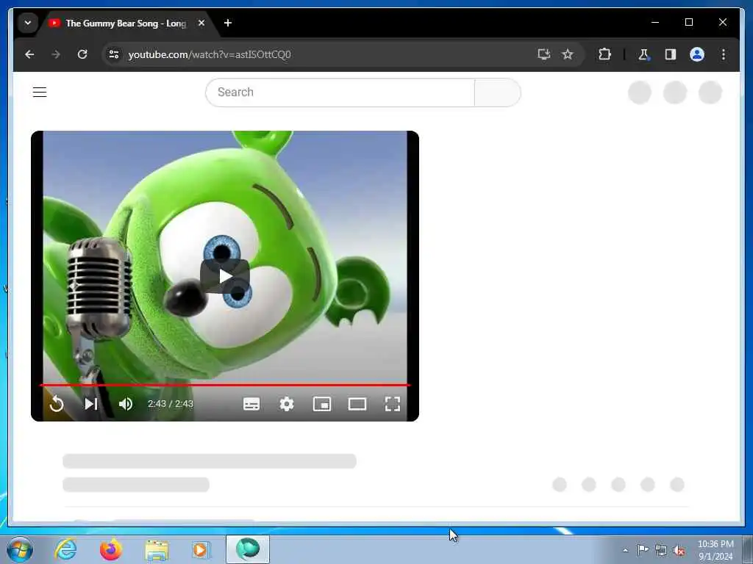This screenshot has height=564, width=753.
Task: Open Action Center flag icon
Action: (x=643, y=549)
